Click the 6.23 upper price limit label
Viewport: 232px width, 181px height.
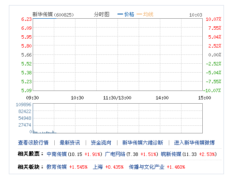(x=26, y=19)
